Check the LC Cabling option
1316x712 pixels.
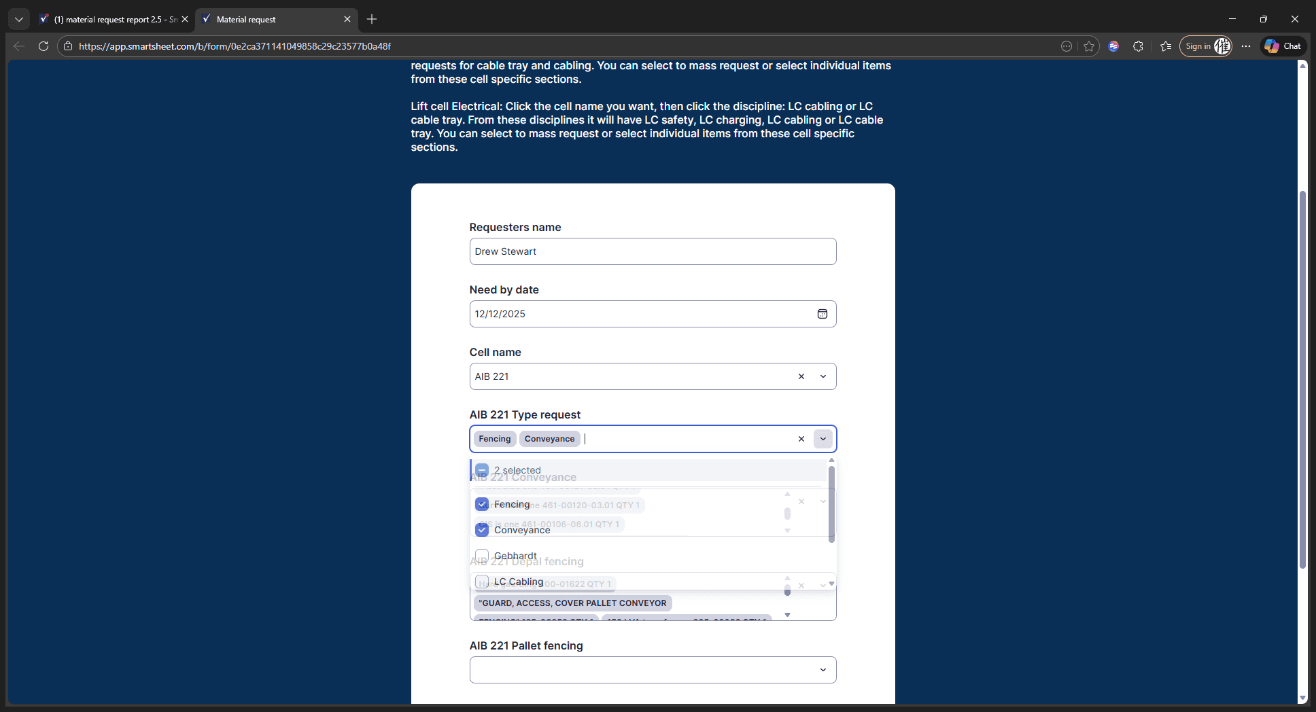(482, 582)
